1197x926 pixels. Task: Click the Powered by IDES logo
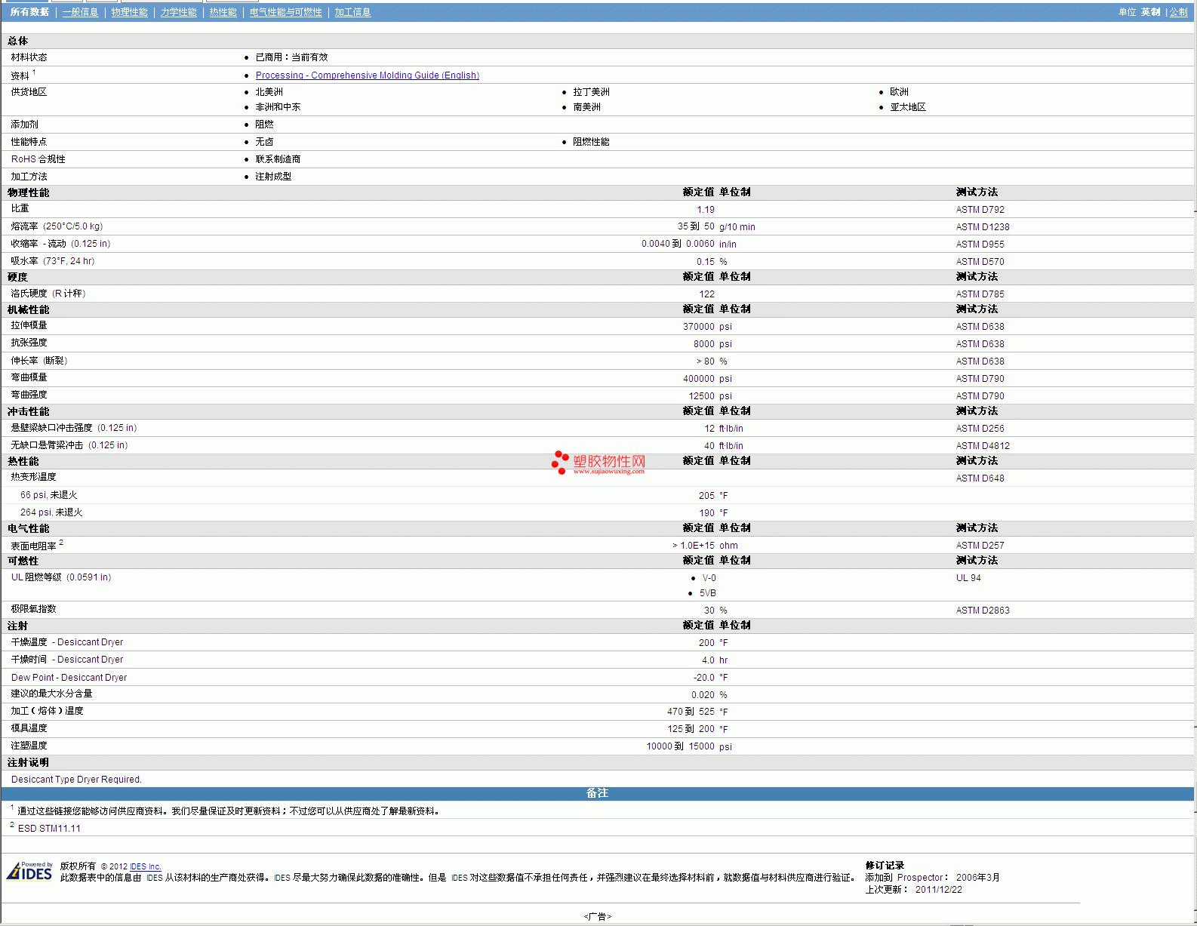(29, 872)
